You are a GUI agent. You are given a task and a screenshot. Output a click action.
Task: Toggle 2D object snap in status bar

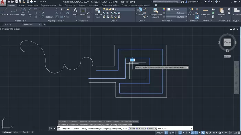(x=197, y=133)
